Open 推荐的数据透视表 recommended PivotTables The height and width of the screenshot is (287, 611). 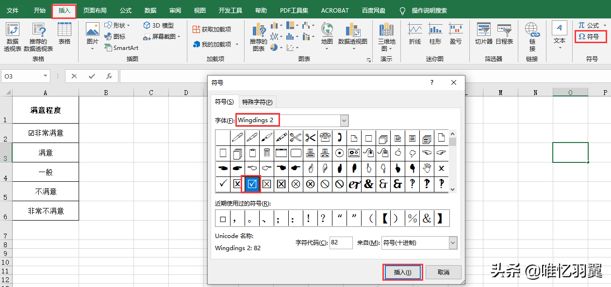pos(38,36)
